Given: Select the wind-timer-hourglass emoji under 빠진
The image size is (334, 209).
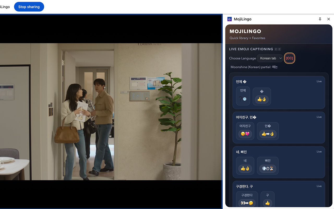Looking at the screenshot, I should click(x=268, y=169).
